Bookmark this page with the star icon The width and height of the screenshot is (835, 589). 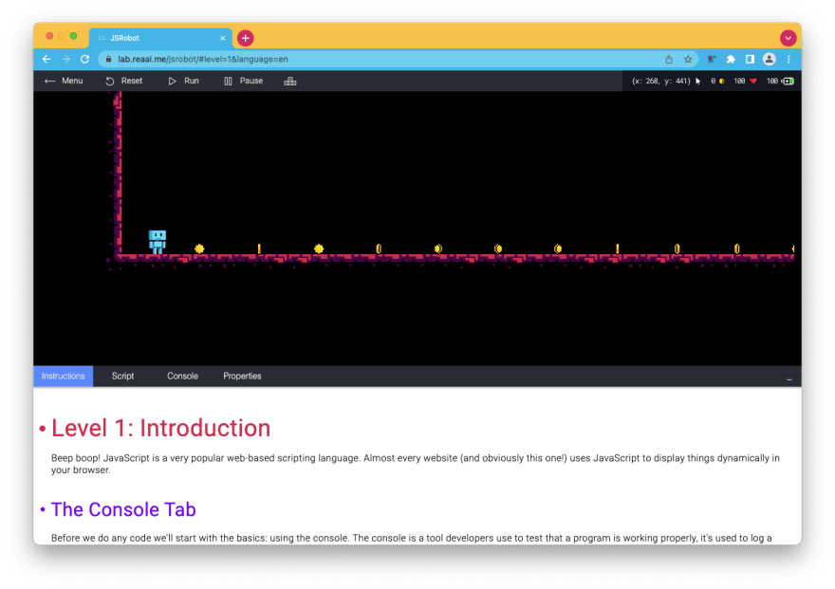[x=688, y=59]
